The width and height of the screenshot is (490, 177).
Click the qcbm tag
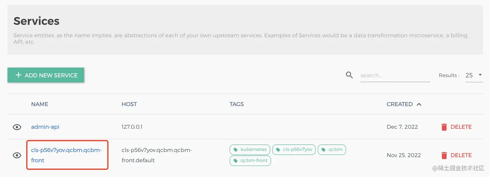pyautogui.click(x=332, y=149)
